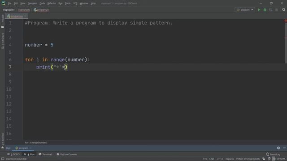This screenshot has width=287, height=161.
Task: Open the TODO tool window button
Action: point(13,154)
